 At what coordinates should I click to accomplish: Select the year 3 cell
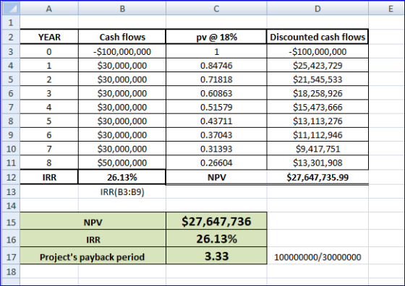49,93
